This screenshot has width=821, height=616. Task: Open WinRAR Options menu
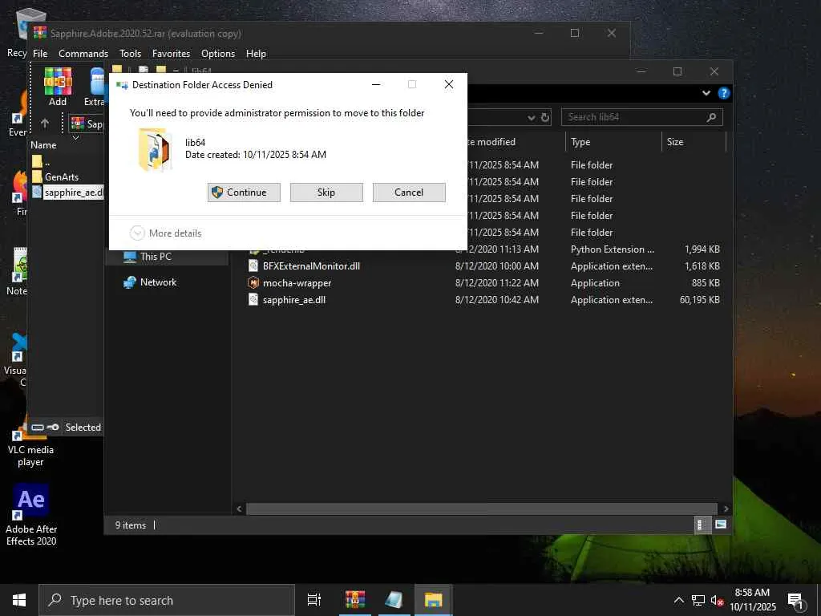218,54
